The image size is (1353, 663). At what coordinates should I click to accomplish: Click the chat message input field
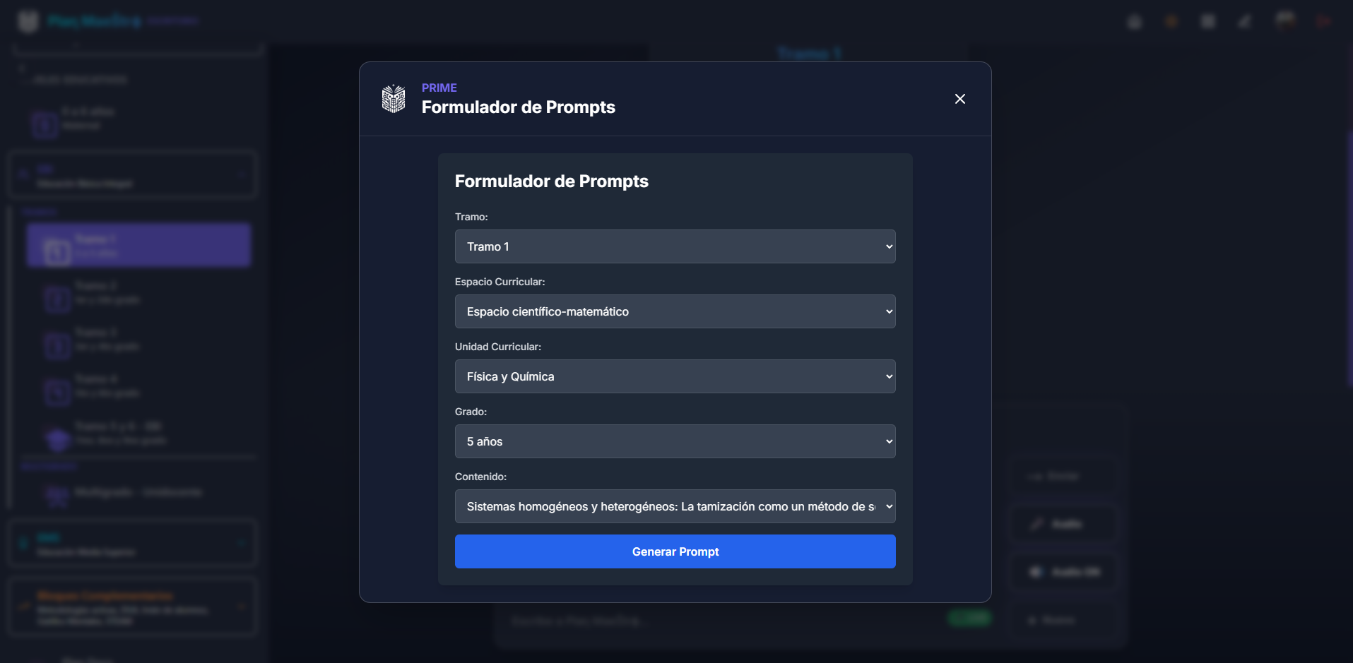pos(721,621)
